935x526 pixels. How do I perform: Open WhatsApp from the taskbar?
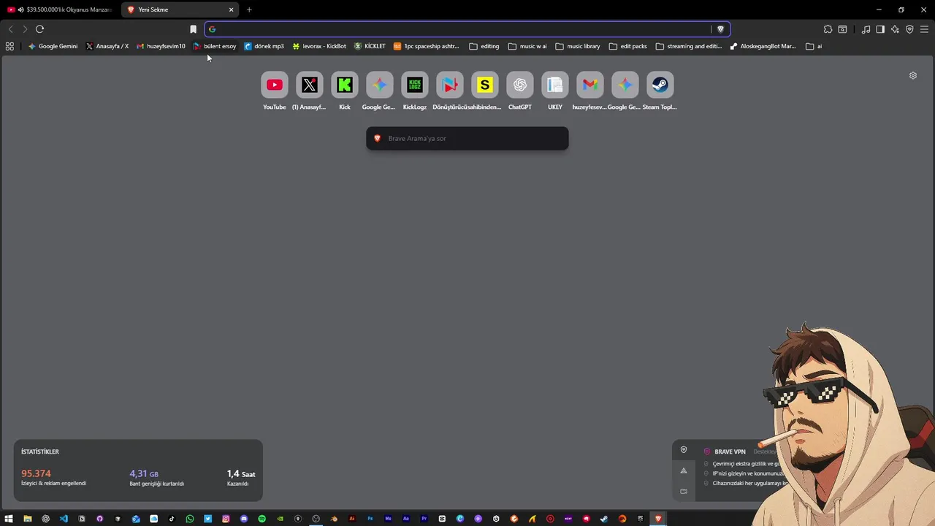click(190, 519)
